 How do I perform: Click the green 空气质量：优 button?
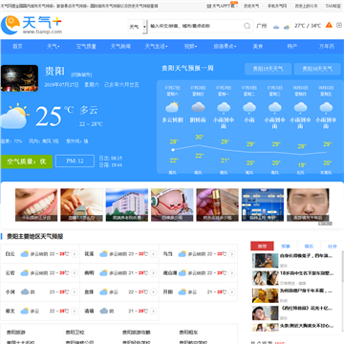click(x=27, y=161)
